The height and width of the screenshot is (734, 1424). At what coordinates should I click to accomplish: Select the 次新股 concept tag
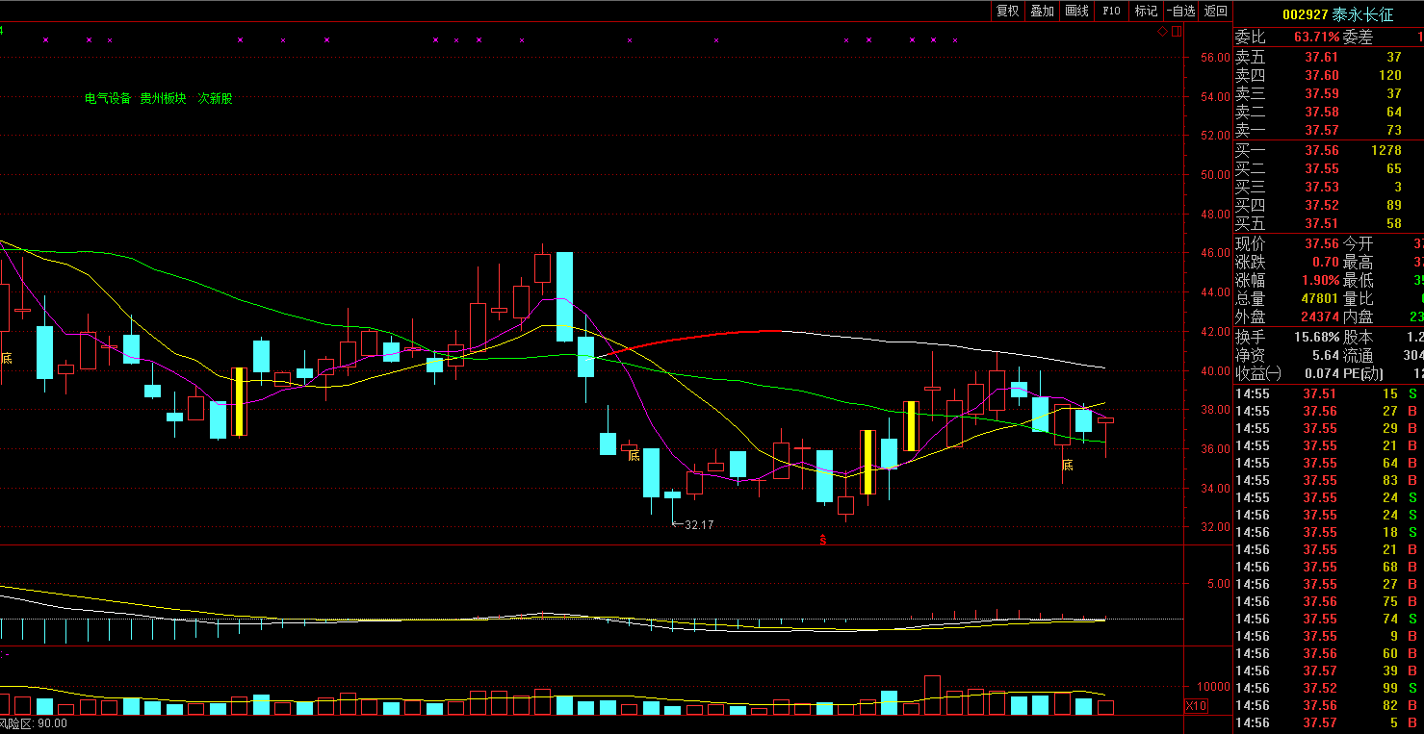(215, 98)
